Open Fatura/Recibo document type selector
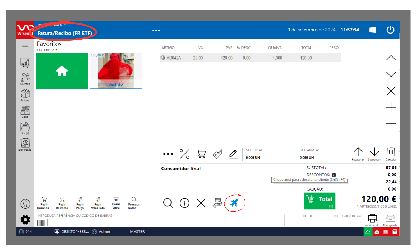Viewport: 417px width, 252px height. [x=65, y=33]
